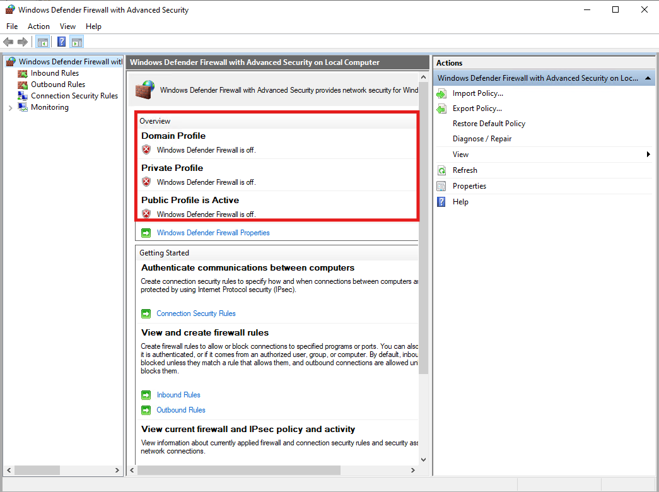659x492 pixels.
Task: Click the Export Policy icon in Actions pane
Action: 441,108
